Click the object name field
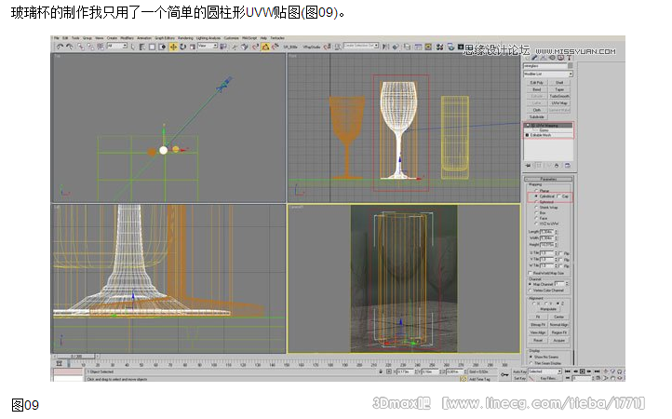The height and width of the screenshot is (419, 672). coord(544,65)
